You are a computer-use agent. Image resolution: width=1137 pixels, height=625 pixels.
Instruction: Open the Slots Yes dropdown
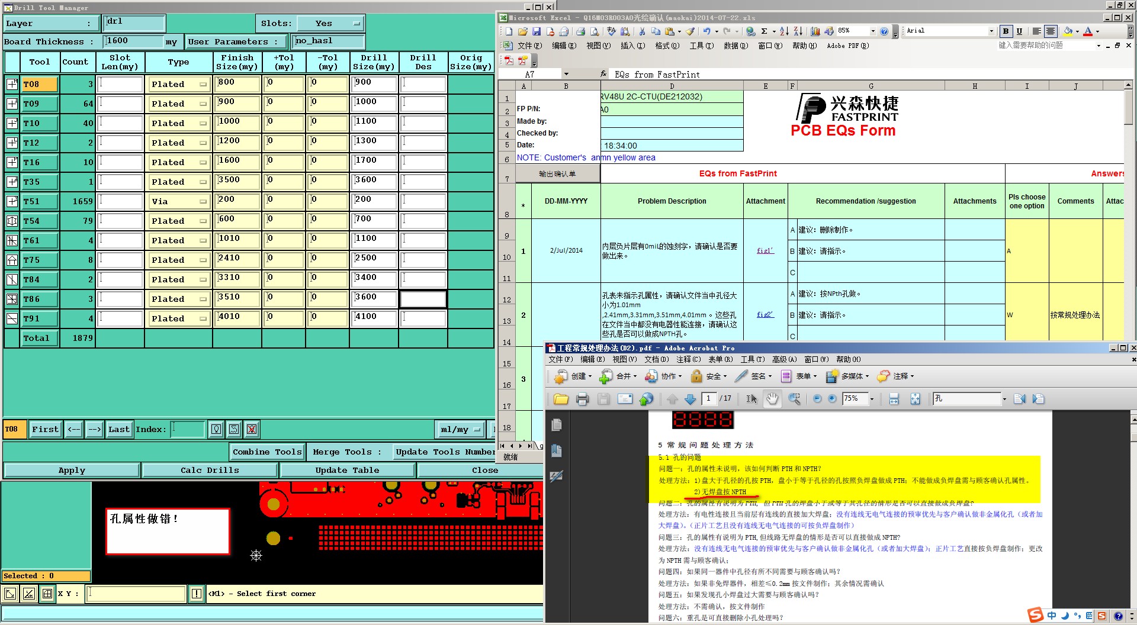(x=330, y=24)
